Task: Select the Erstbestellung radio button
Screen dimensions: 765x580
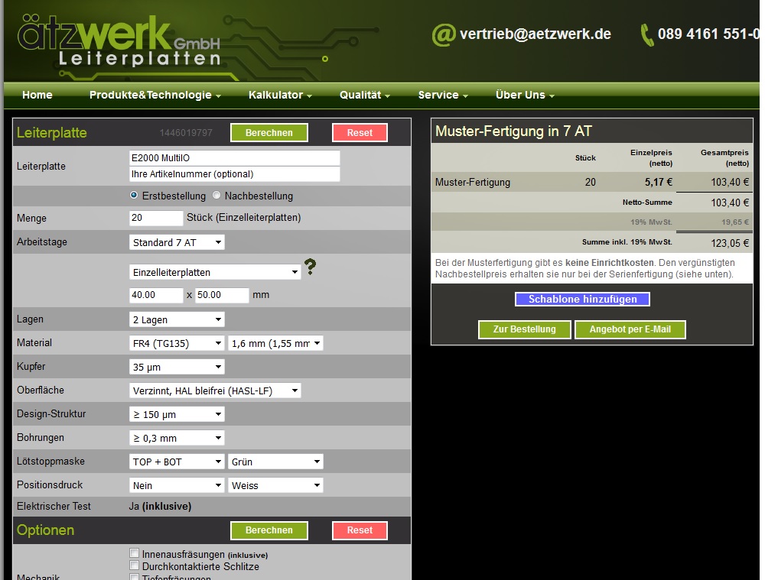Action: pos(135,196)
